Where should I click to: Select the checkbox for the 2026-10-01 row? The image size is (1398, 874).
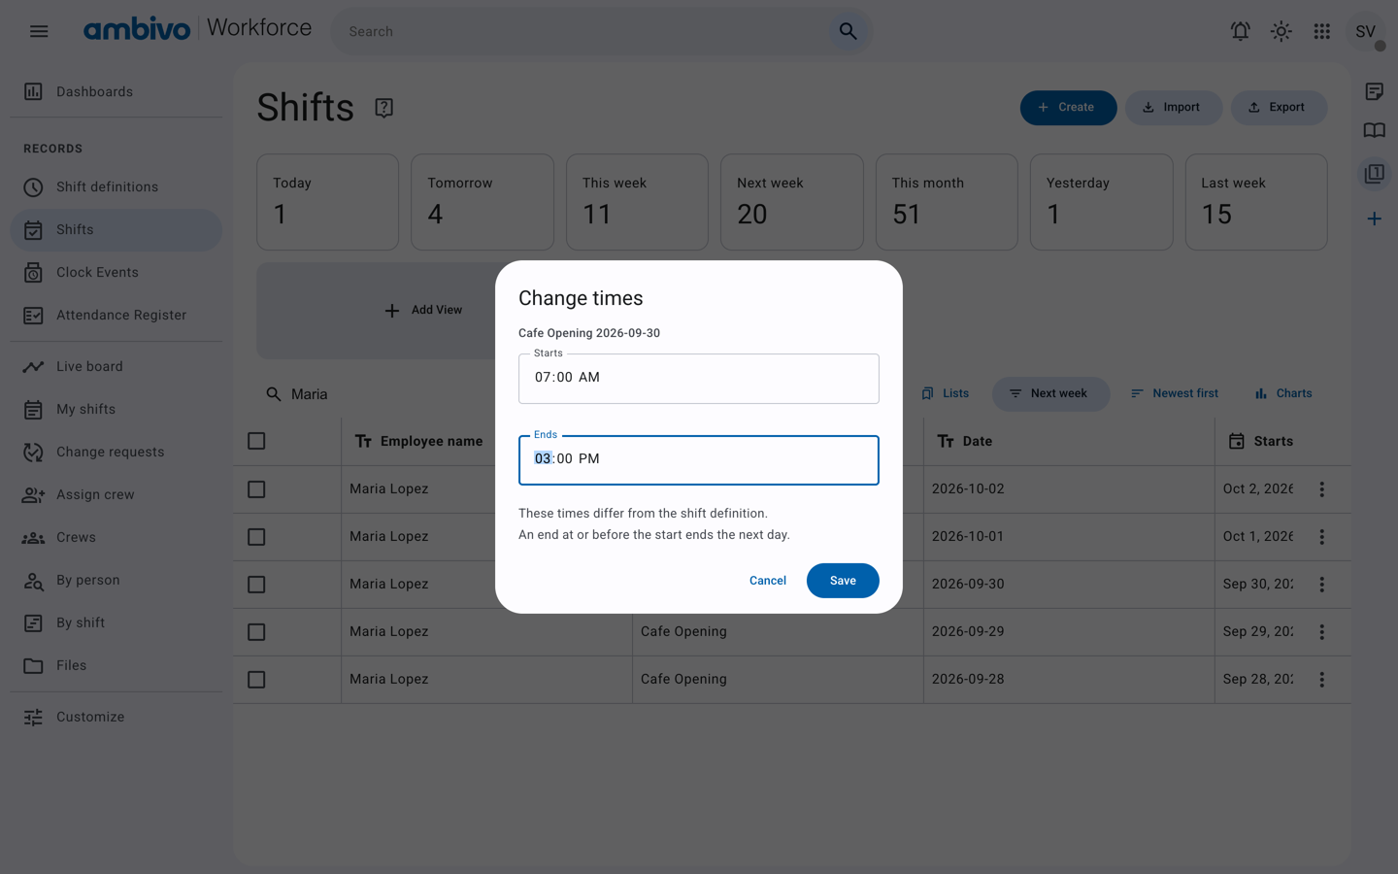pyautogui.click(x=256, y=537)
